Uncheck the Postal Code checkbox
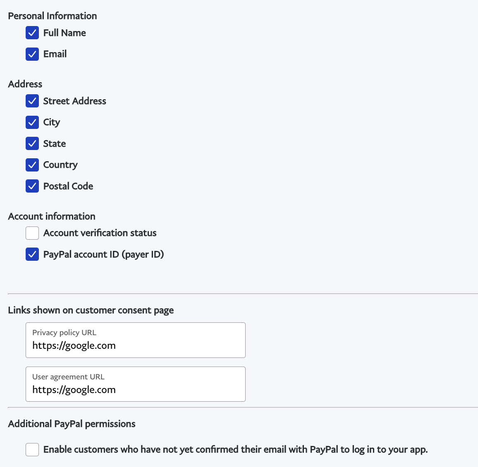The image size is (478, 467). pos(32,186)
